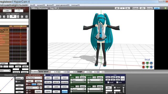Open the помощь(H) menu
Image resolution: width=168 pixels, height=94 pixels.
[75, 5]
